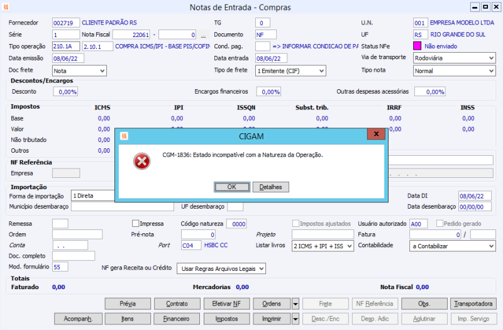
Task: Click the Doc. completo field
Action: pos(74,256)
